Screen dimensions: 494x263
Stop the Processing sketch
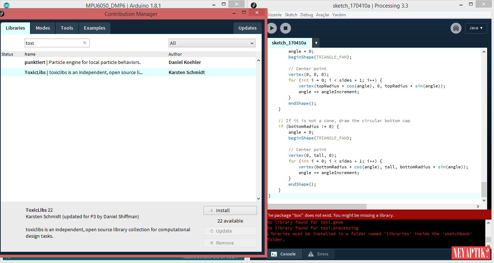point(285,28)
